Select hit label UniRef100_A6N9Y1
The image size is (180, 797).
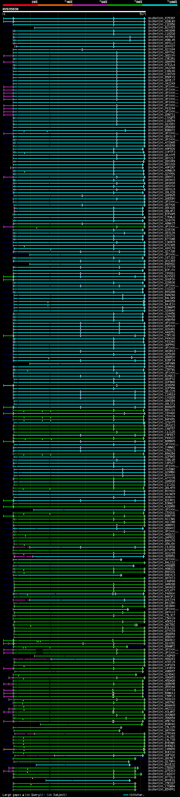pyautogui.click(x=161, y=525)
